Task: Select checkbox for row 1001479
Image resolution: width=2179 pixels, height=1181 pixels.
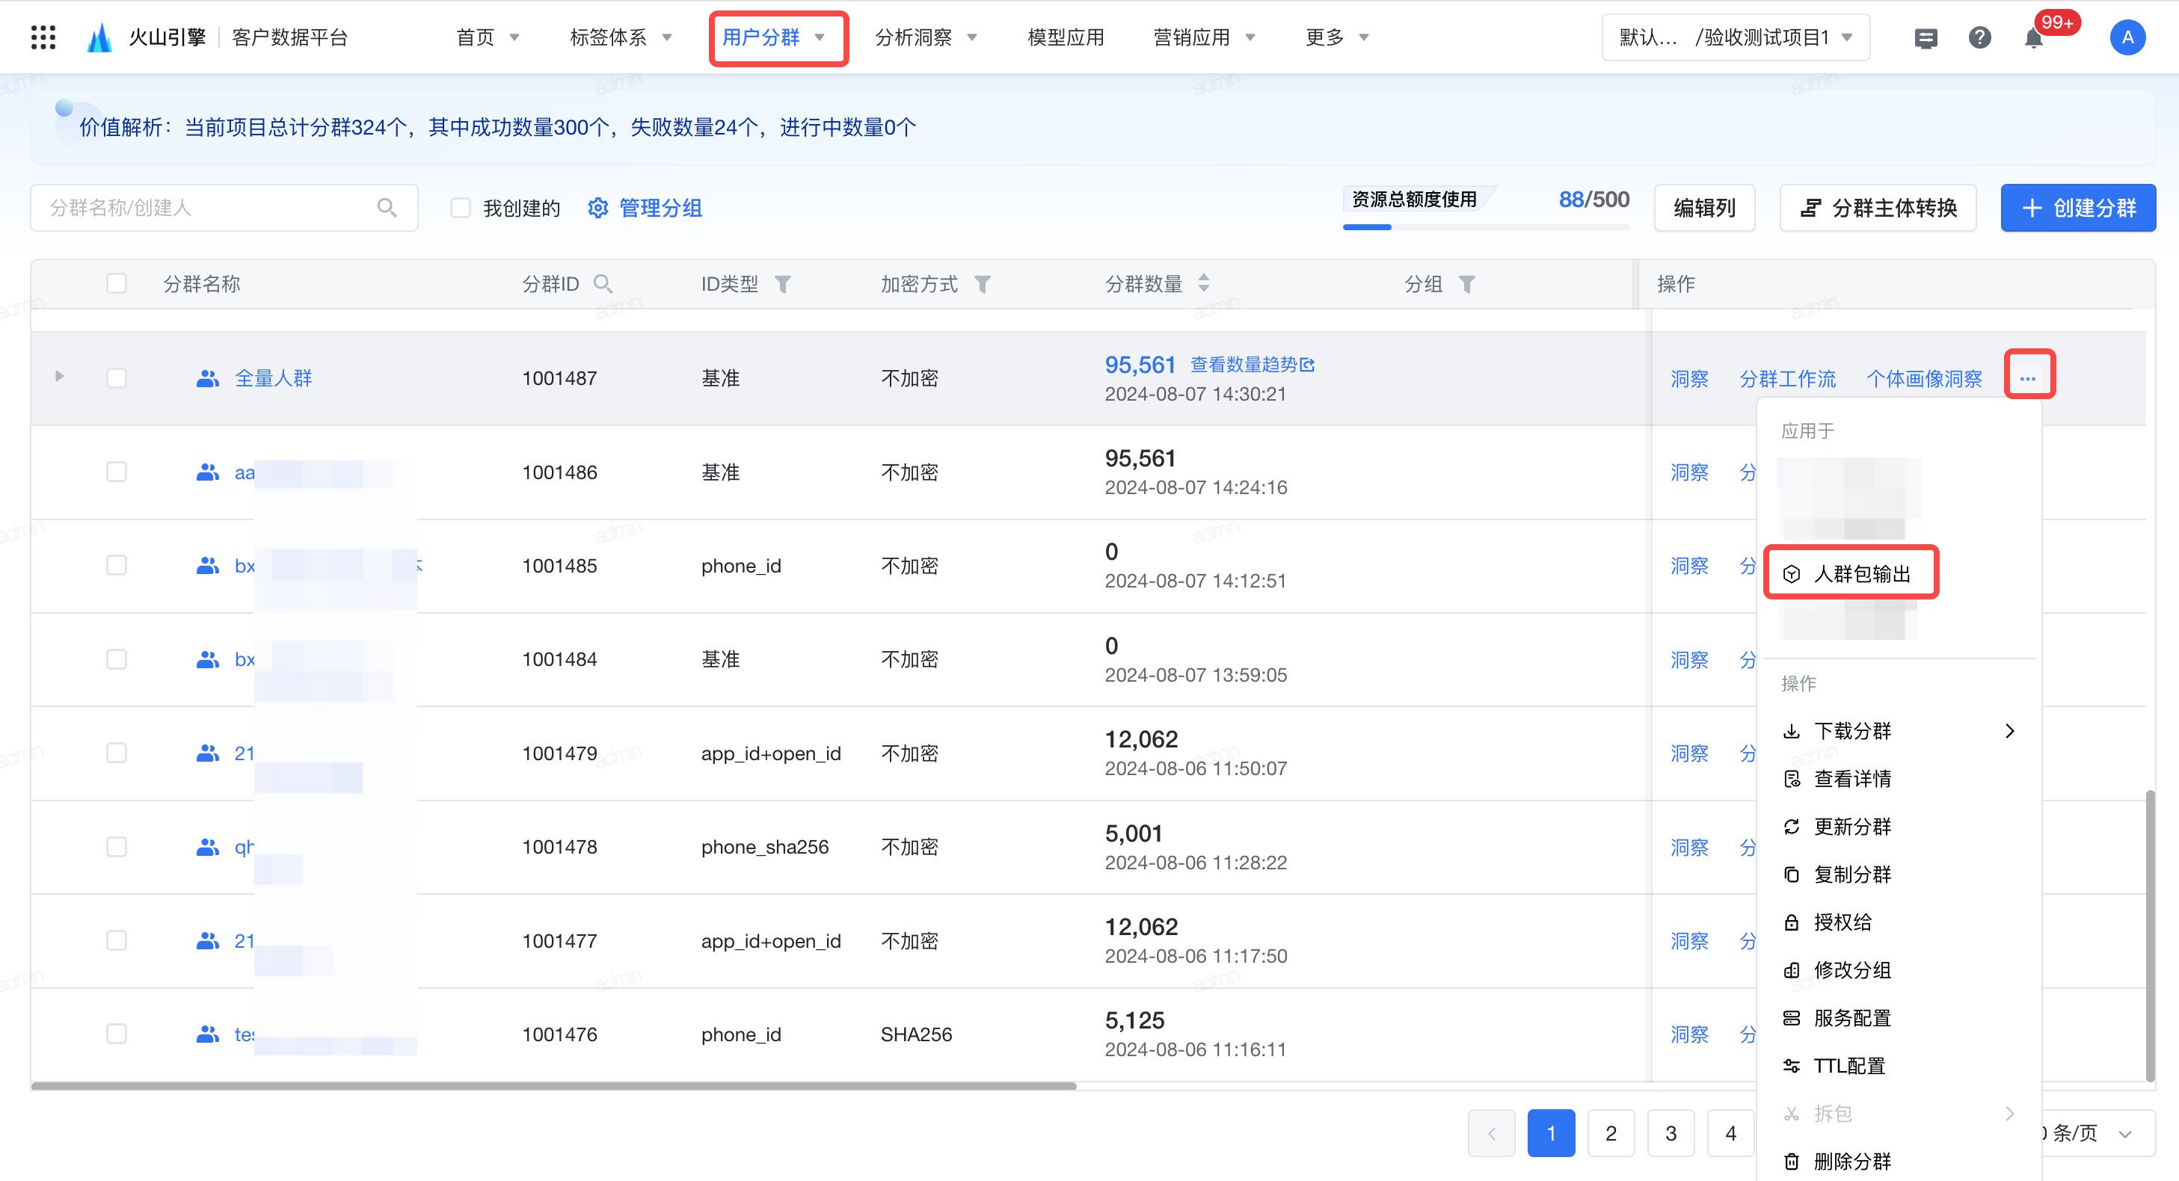Action: tap(117, 753)
